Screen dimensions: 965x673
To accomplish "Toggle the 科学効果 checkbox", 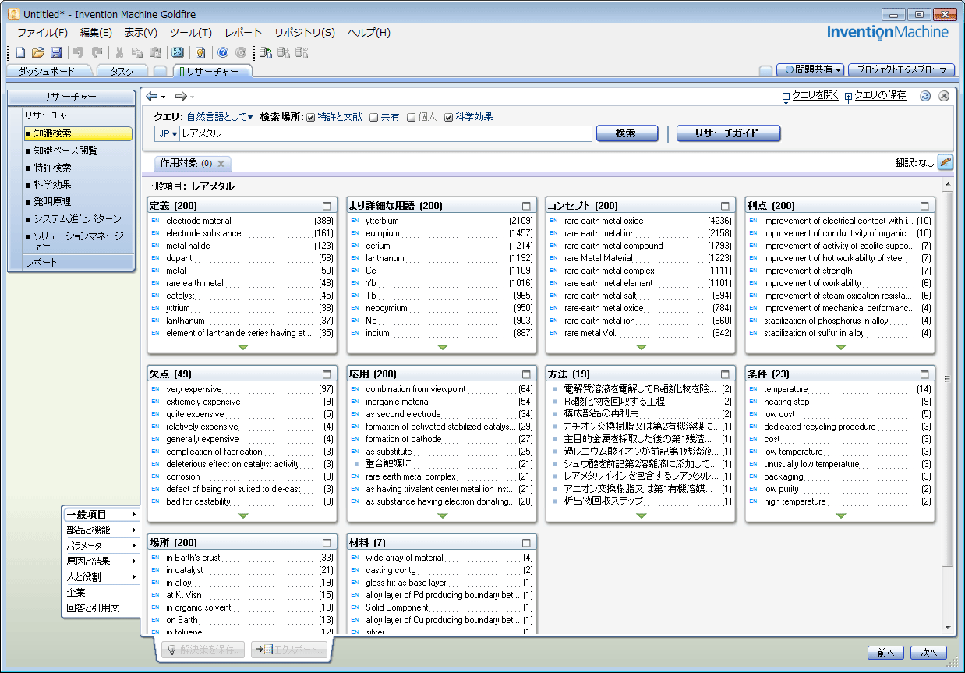I will [x=449, y=118].
